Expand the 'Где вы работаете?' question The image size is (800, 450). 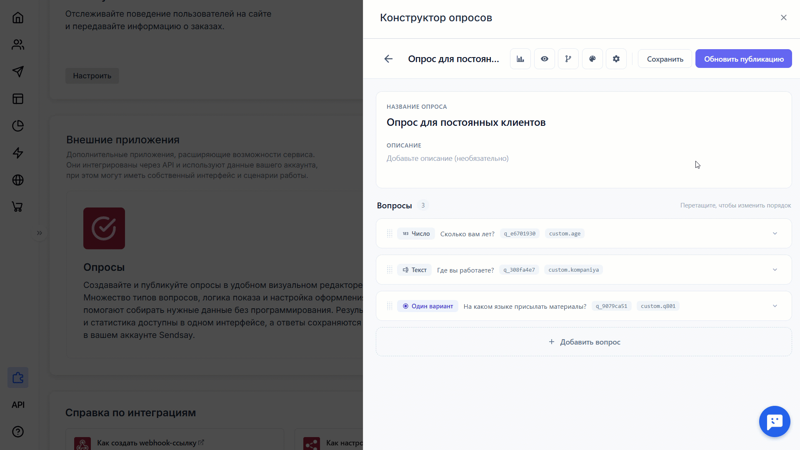pos(775,270)
